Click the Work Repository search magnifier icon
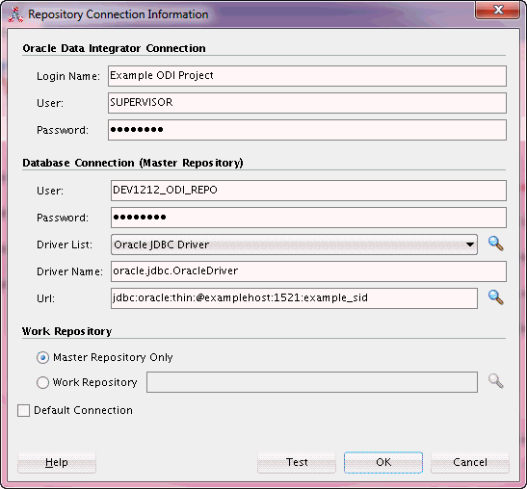Image resolution: width=527 pixels, height=489 pixels. 496,381
